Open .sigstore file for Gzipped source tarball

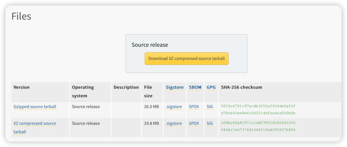[x=174, y=107]
